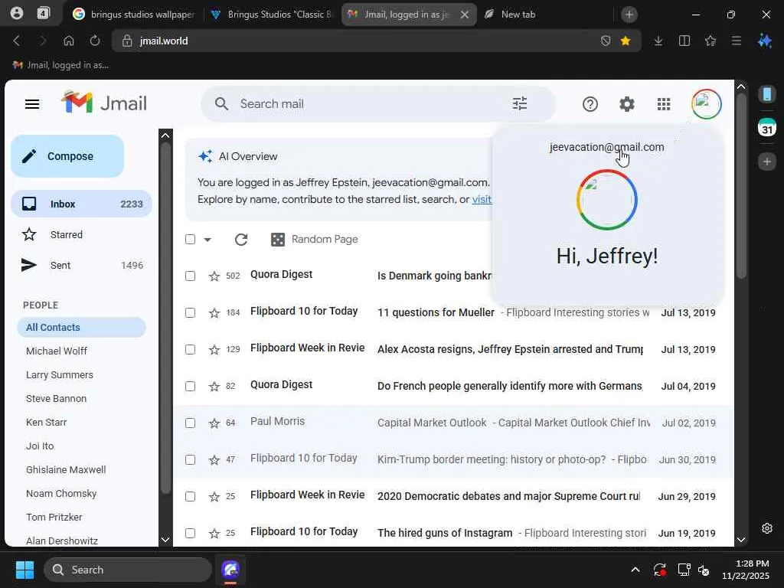The height and width of the screenshot is (588, 784).
Task: Check the box for Alex Acosta resigns email
Action: pyautogui.click(x=190, y=349)
